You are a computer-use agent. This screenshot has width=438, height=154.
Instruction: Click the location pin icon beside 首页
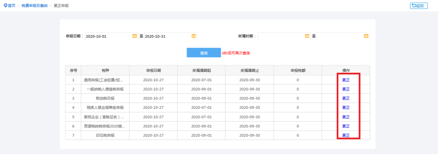point(5,6)
